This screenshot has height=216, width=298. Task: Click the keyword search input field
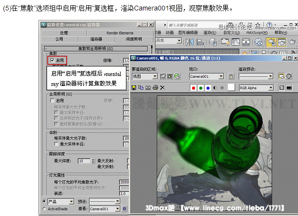[197, 25]
